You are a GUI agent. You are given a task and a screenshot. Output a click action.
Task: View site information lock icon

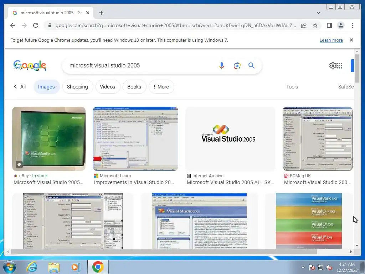click(50, 25)
